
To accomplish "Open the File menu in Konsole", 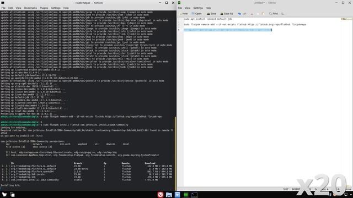I will pyautogui.click(x=3, y=8).
